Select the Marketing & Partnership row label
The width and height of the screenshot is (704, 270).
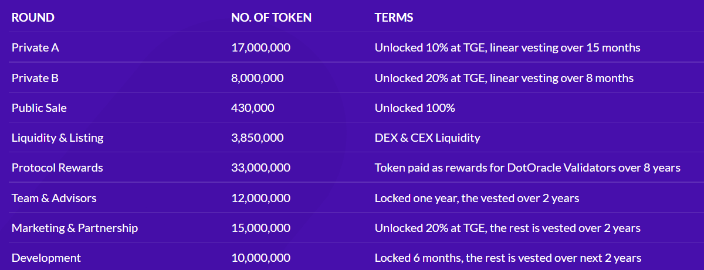75,228
